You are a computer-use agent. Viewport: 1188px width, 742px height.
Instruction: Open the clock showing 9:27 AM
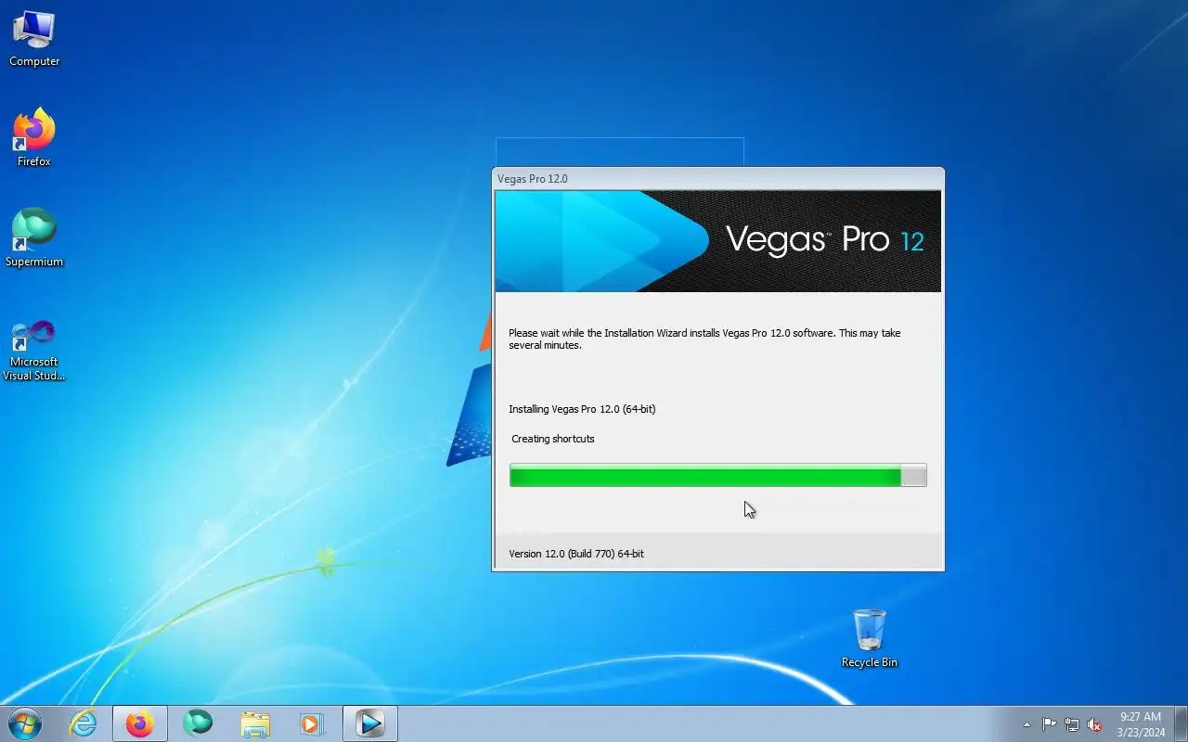tap(1141, 724)
